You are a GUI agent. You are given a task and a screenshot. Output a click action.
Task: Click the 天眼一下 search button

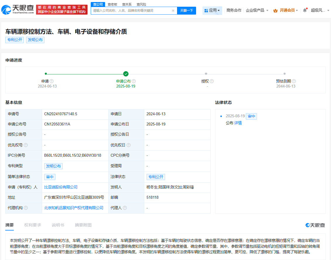coord(187,11)
